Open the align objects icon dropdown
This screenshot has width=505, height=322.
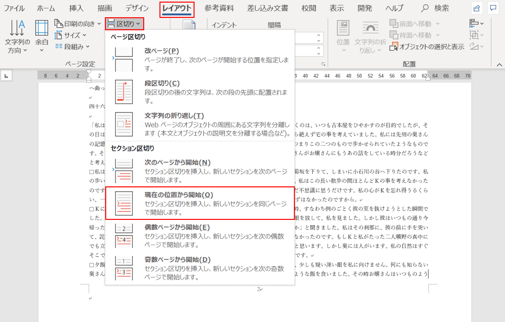tap(476, 23)
